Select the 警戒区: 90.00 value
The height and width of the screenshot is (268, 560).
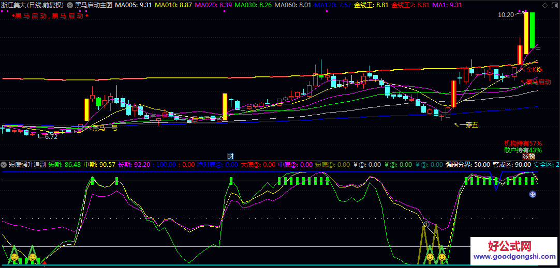(512, 165)
